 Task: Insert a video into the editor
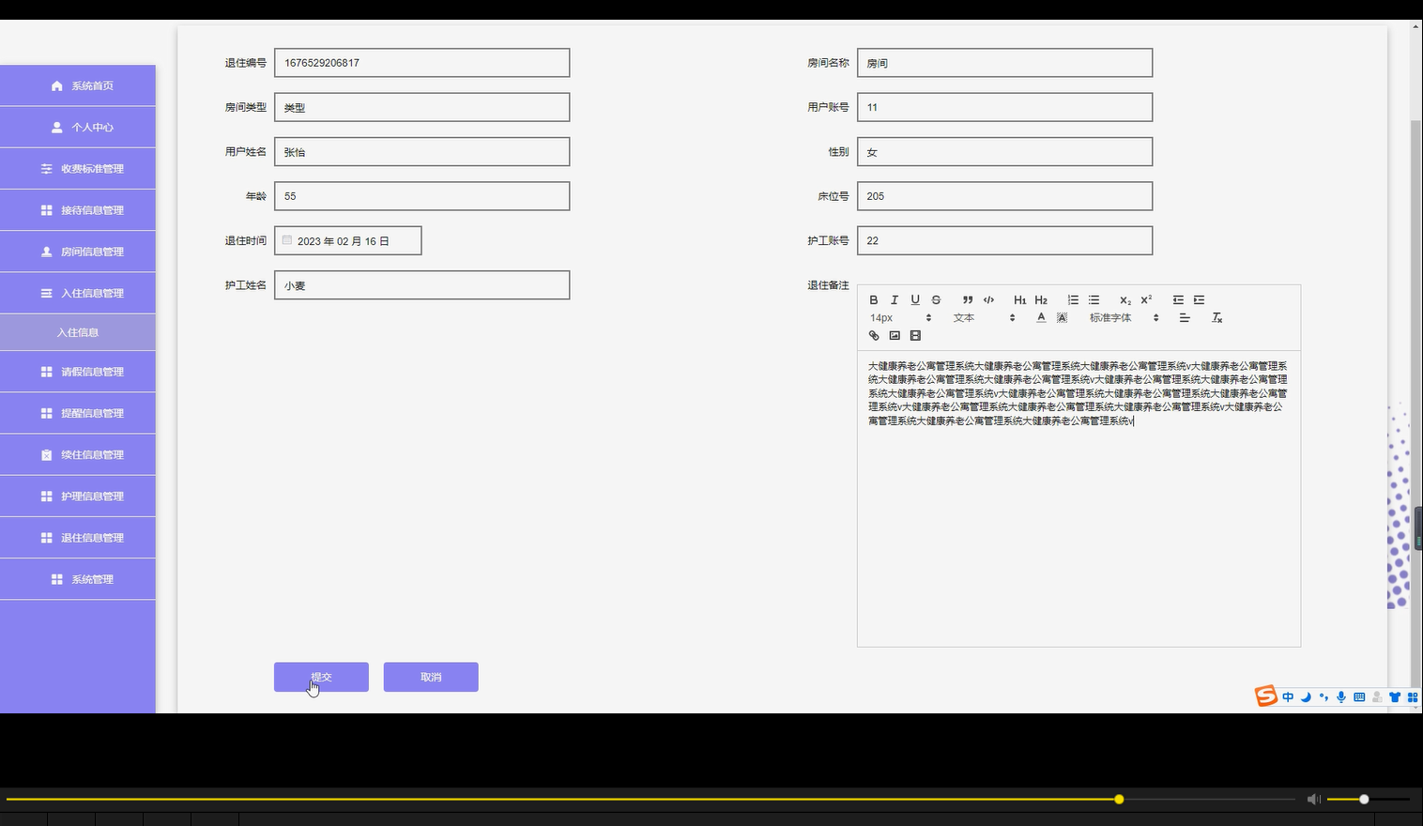click(915, 335)
